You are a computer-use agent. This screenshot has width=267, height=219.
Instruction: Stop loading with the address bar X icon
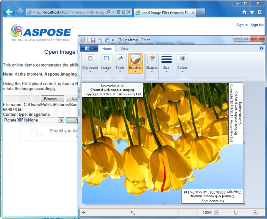point(128,12)
